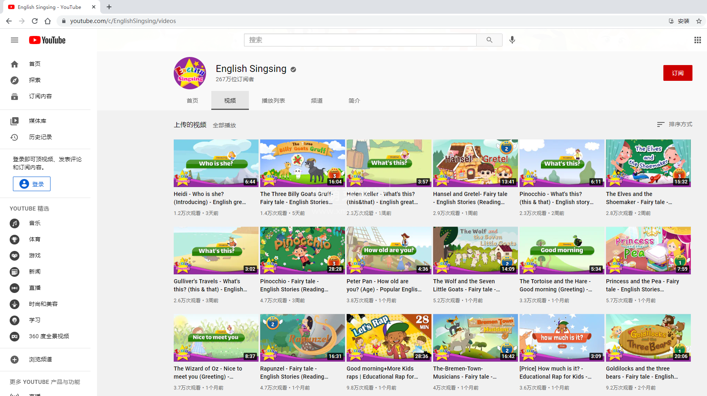
Task: Click the 上传的视频 section heading
Action: click(x=190, y=125)
